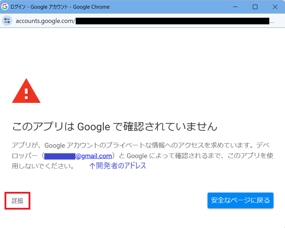Click the Google favicon in the title bar

click(5, 7)
